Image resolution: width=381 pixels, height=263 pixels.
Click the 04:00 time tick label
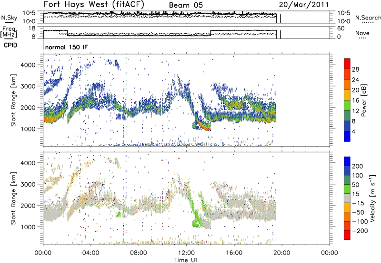pos(90,253)
